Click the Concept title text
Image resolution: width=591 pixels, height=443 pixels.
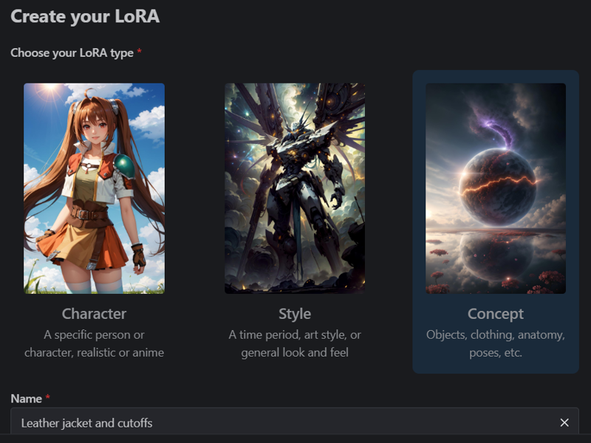click(496, 314)
